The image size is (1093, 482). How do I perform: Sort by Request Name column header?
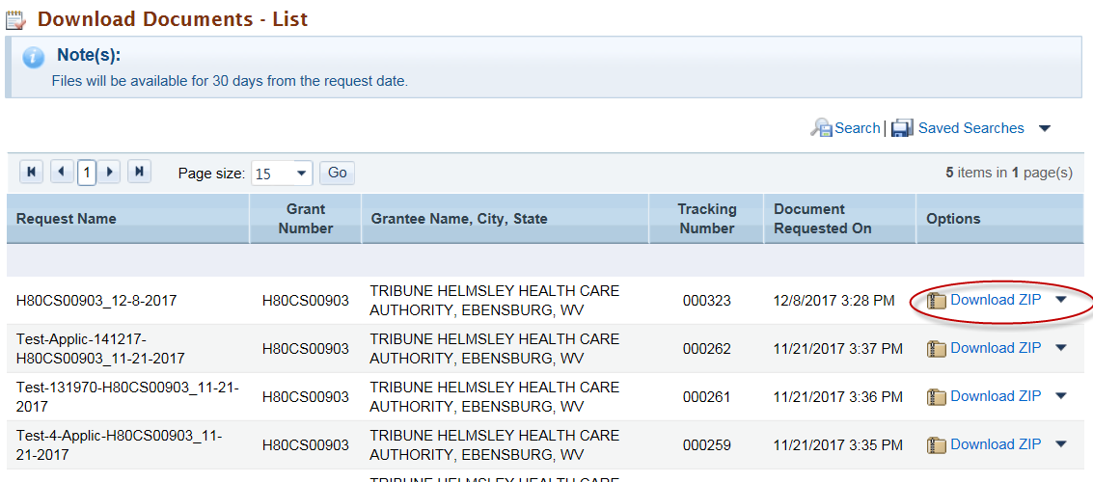pos(67,219)
